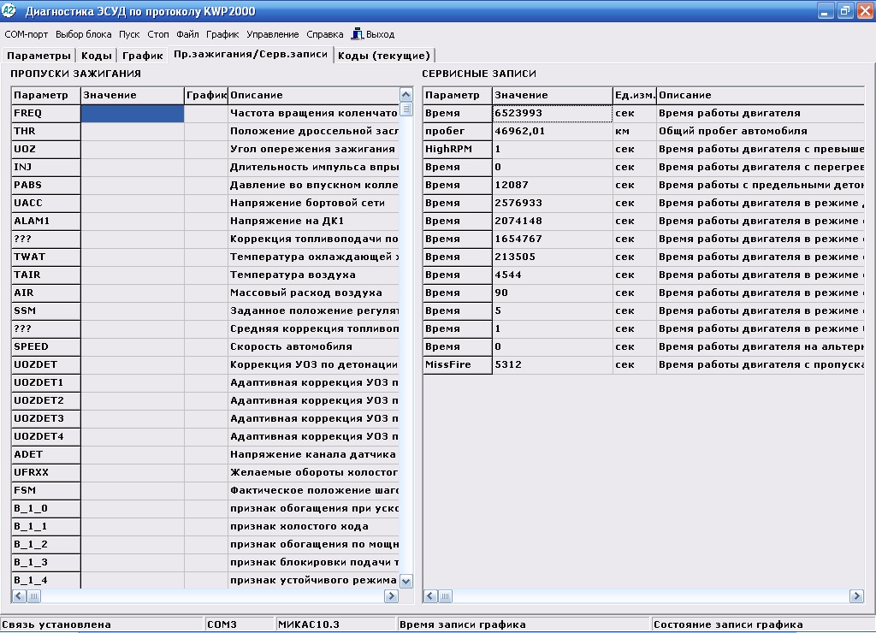Click График column header in misfire table

point(206,95)
